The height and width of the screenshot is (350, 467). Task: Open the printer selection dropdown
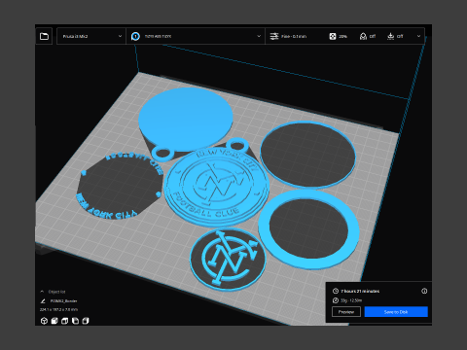91,36
